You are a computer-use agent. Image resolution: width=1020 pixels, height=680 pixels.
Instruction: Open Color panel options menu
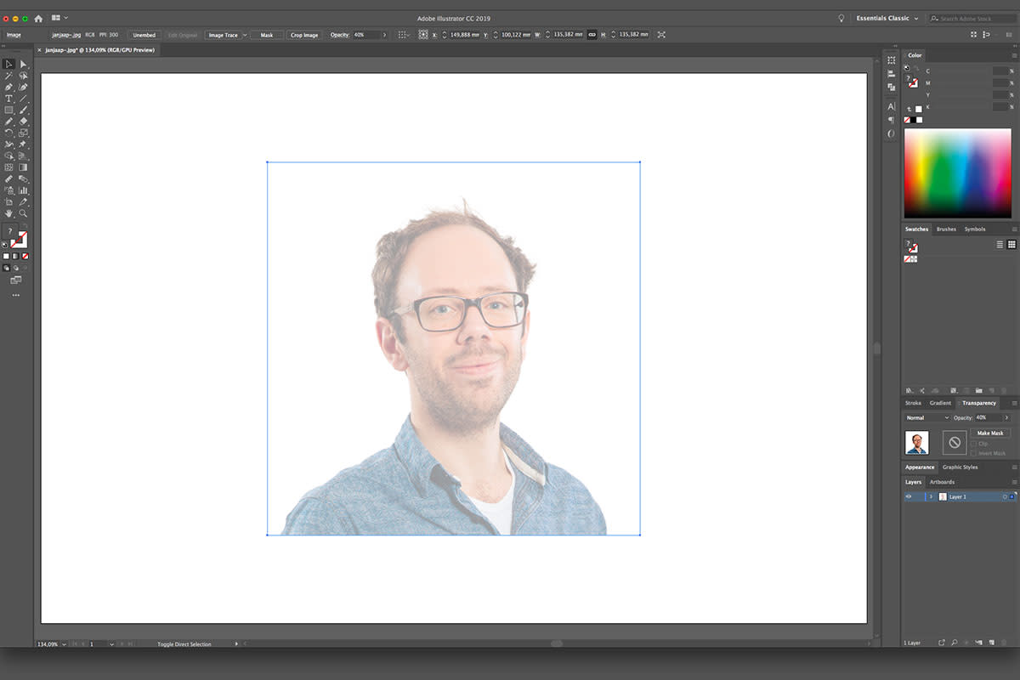1014,55
